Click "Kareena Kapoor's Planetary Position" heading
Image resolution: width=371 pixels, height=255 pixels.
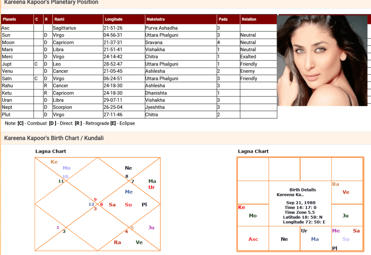tap(51, 3)
